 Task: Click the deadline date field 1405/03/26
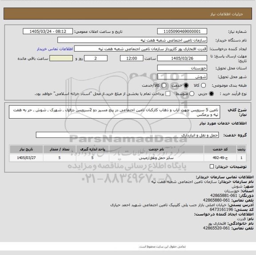coord(182,58)
